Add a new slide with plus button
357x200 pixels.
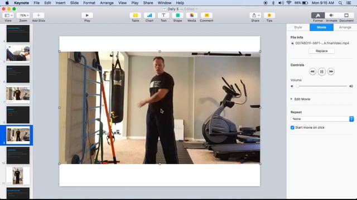[x=38, y=15]
